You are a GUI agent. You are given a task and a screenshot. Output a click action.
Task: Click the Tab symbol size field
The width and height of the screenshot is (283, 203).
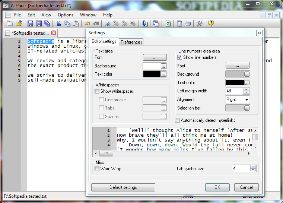pyautogui.click(x=241, y=168)
